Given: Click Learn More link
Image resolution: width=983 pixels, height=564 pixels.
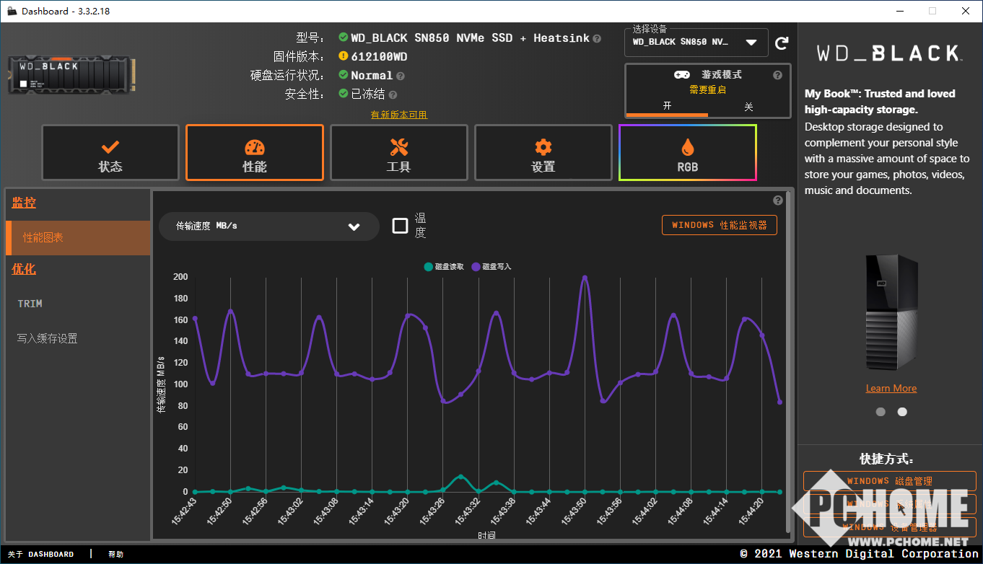Looking at the screenshot, I should pos(891,388).
